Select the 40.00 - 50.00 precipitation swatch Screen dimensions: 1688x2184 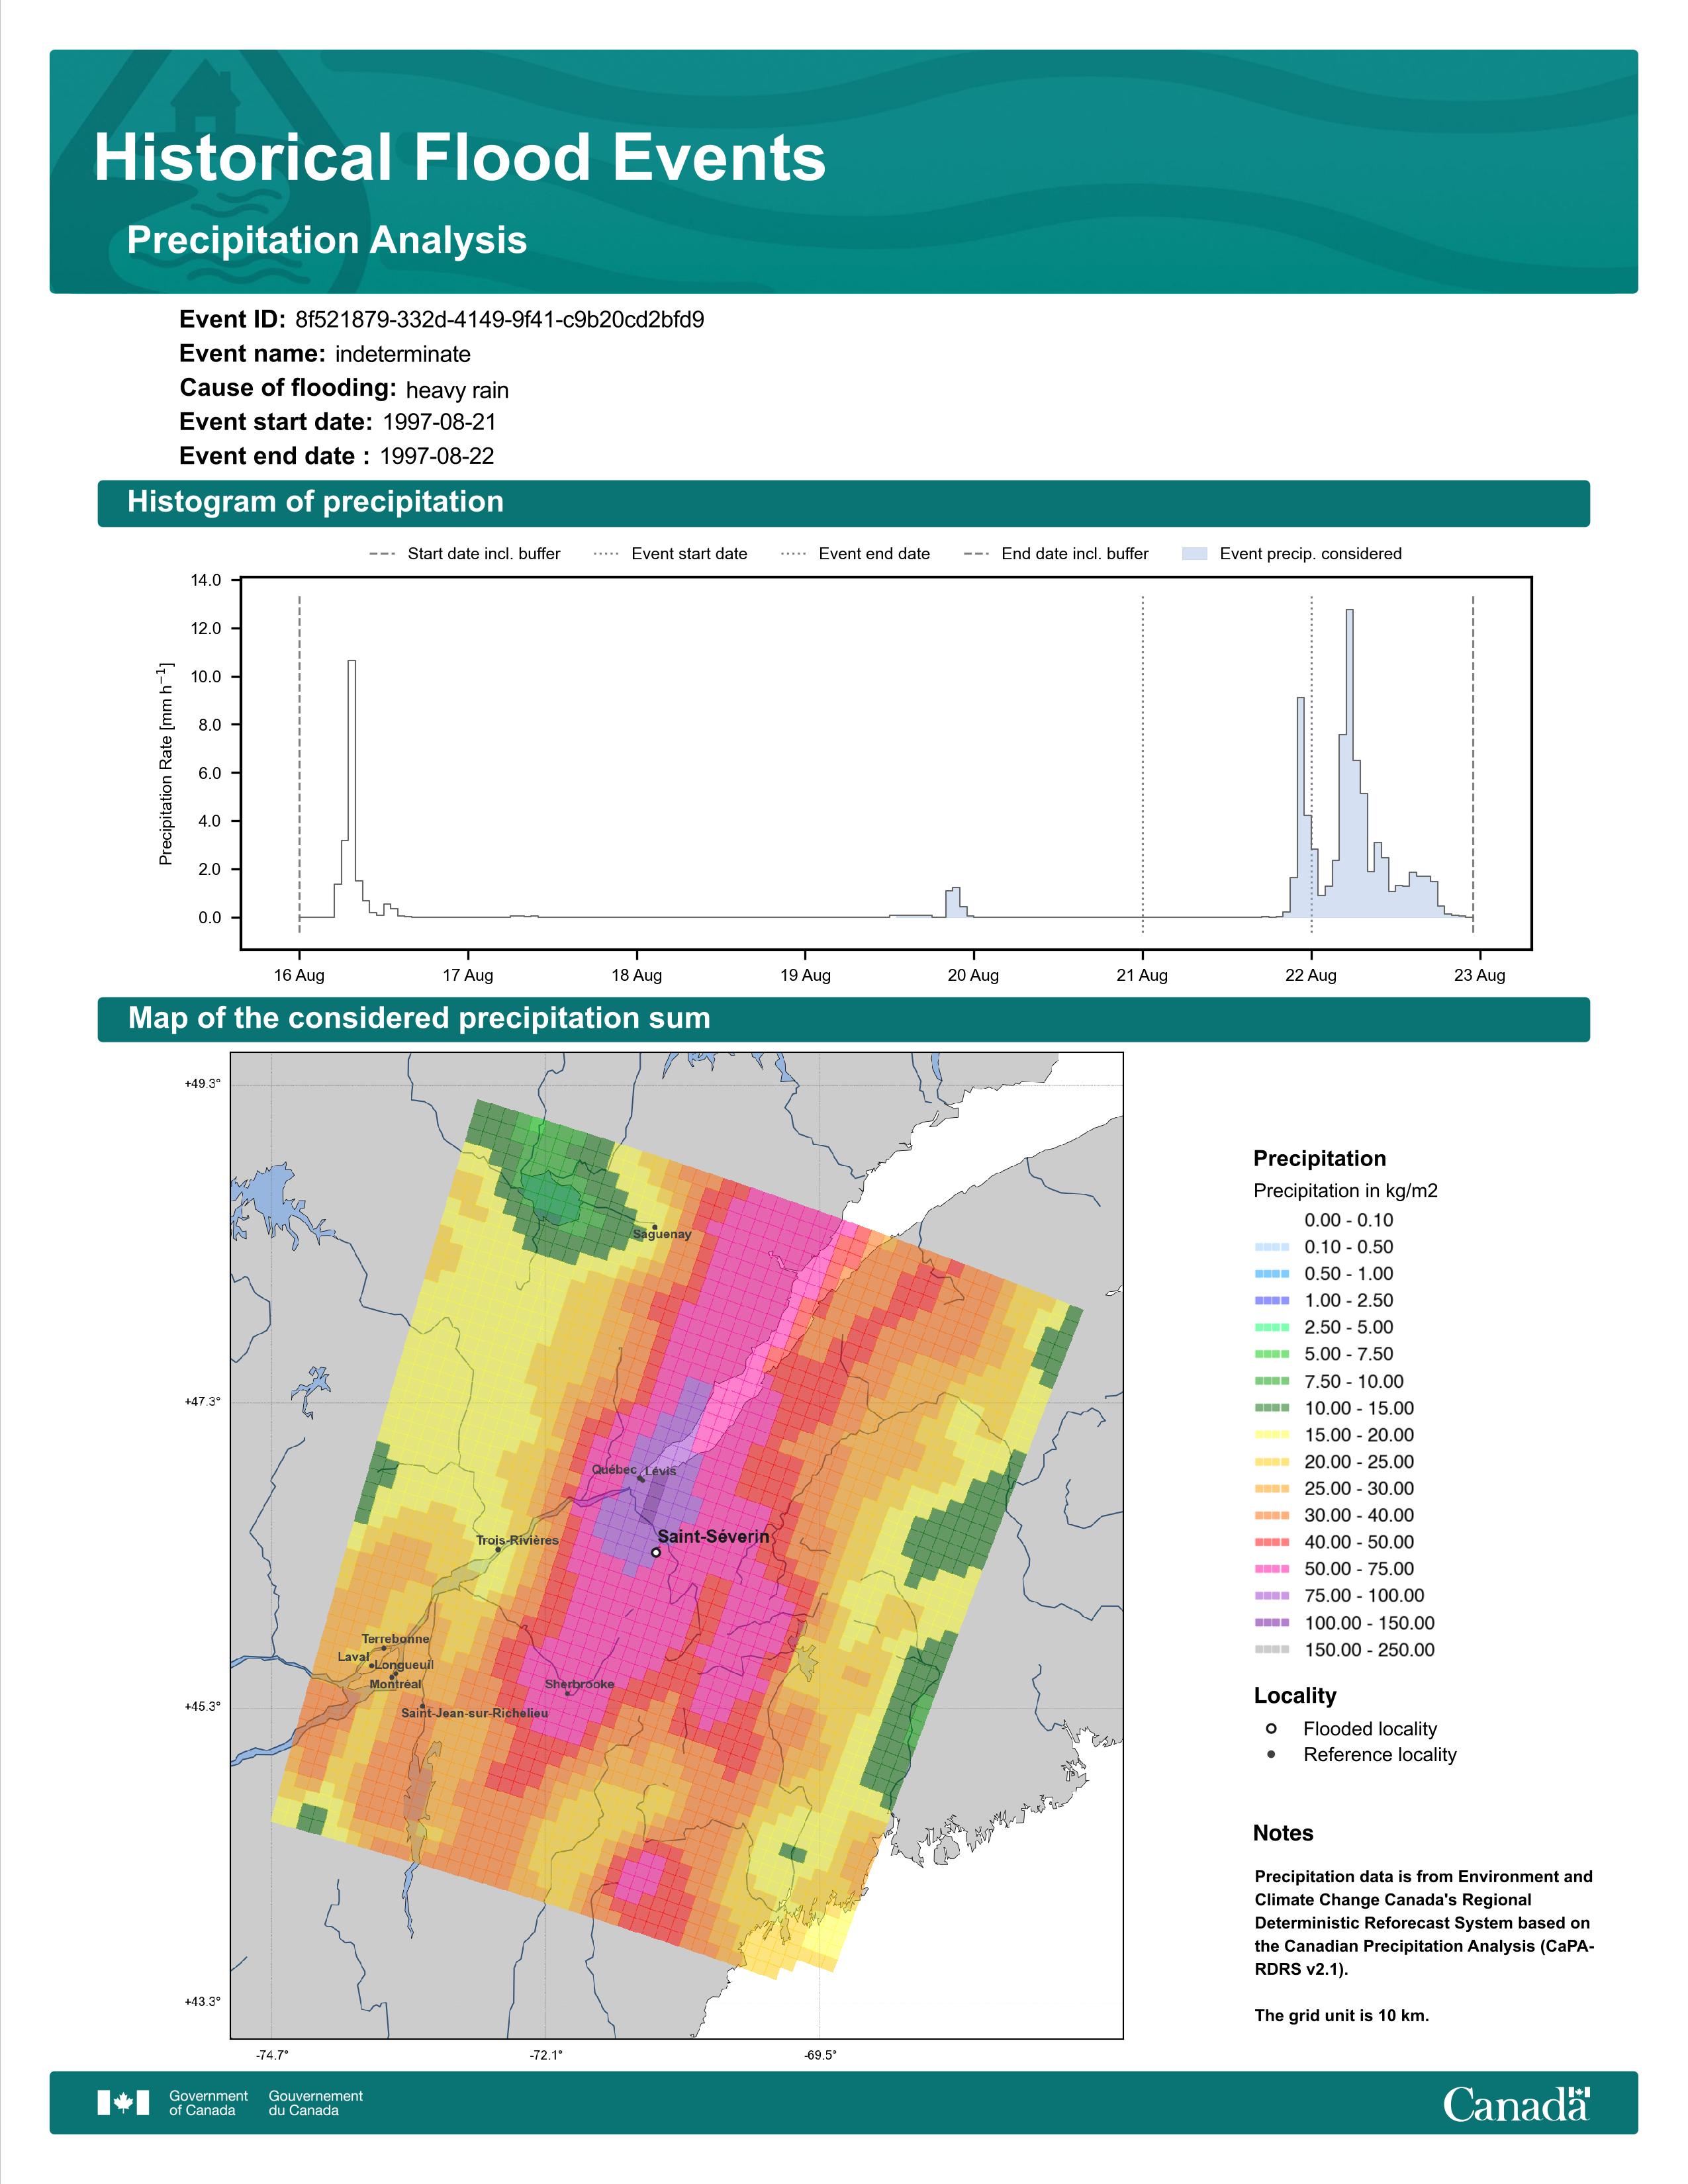tap(1271, 1542)
